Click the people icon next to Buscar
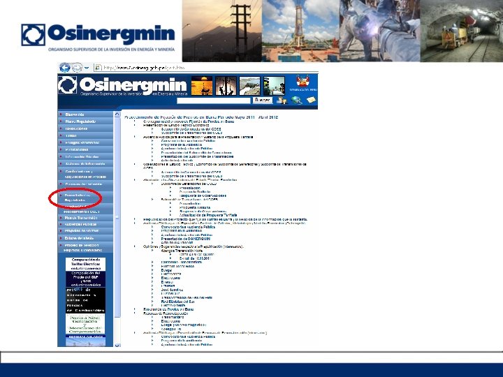The height and width of the screenshot is (377, 503). (282, 101)
